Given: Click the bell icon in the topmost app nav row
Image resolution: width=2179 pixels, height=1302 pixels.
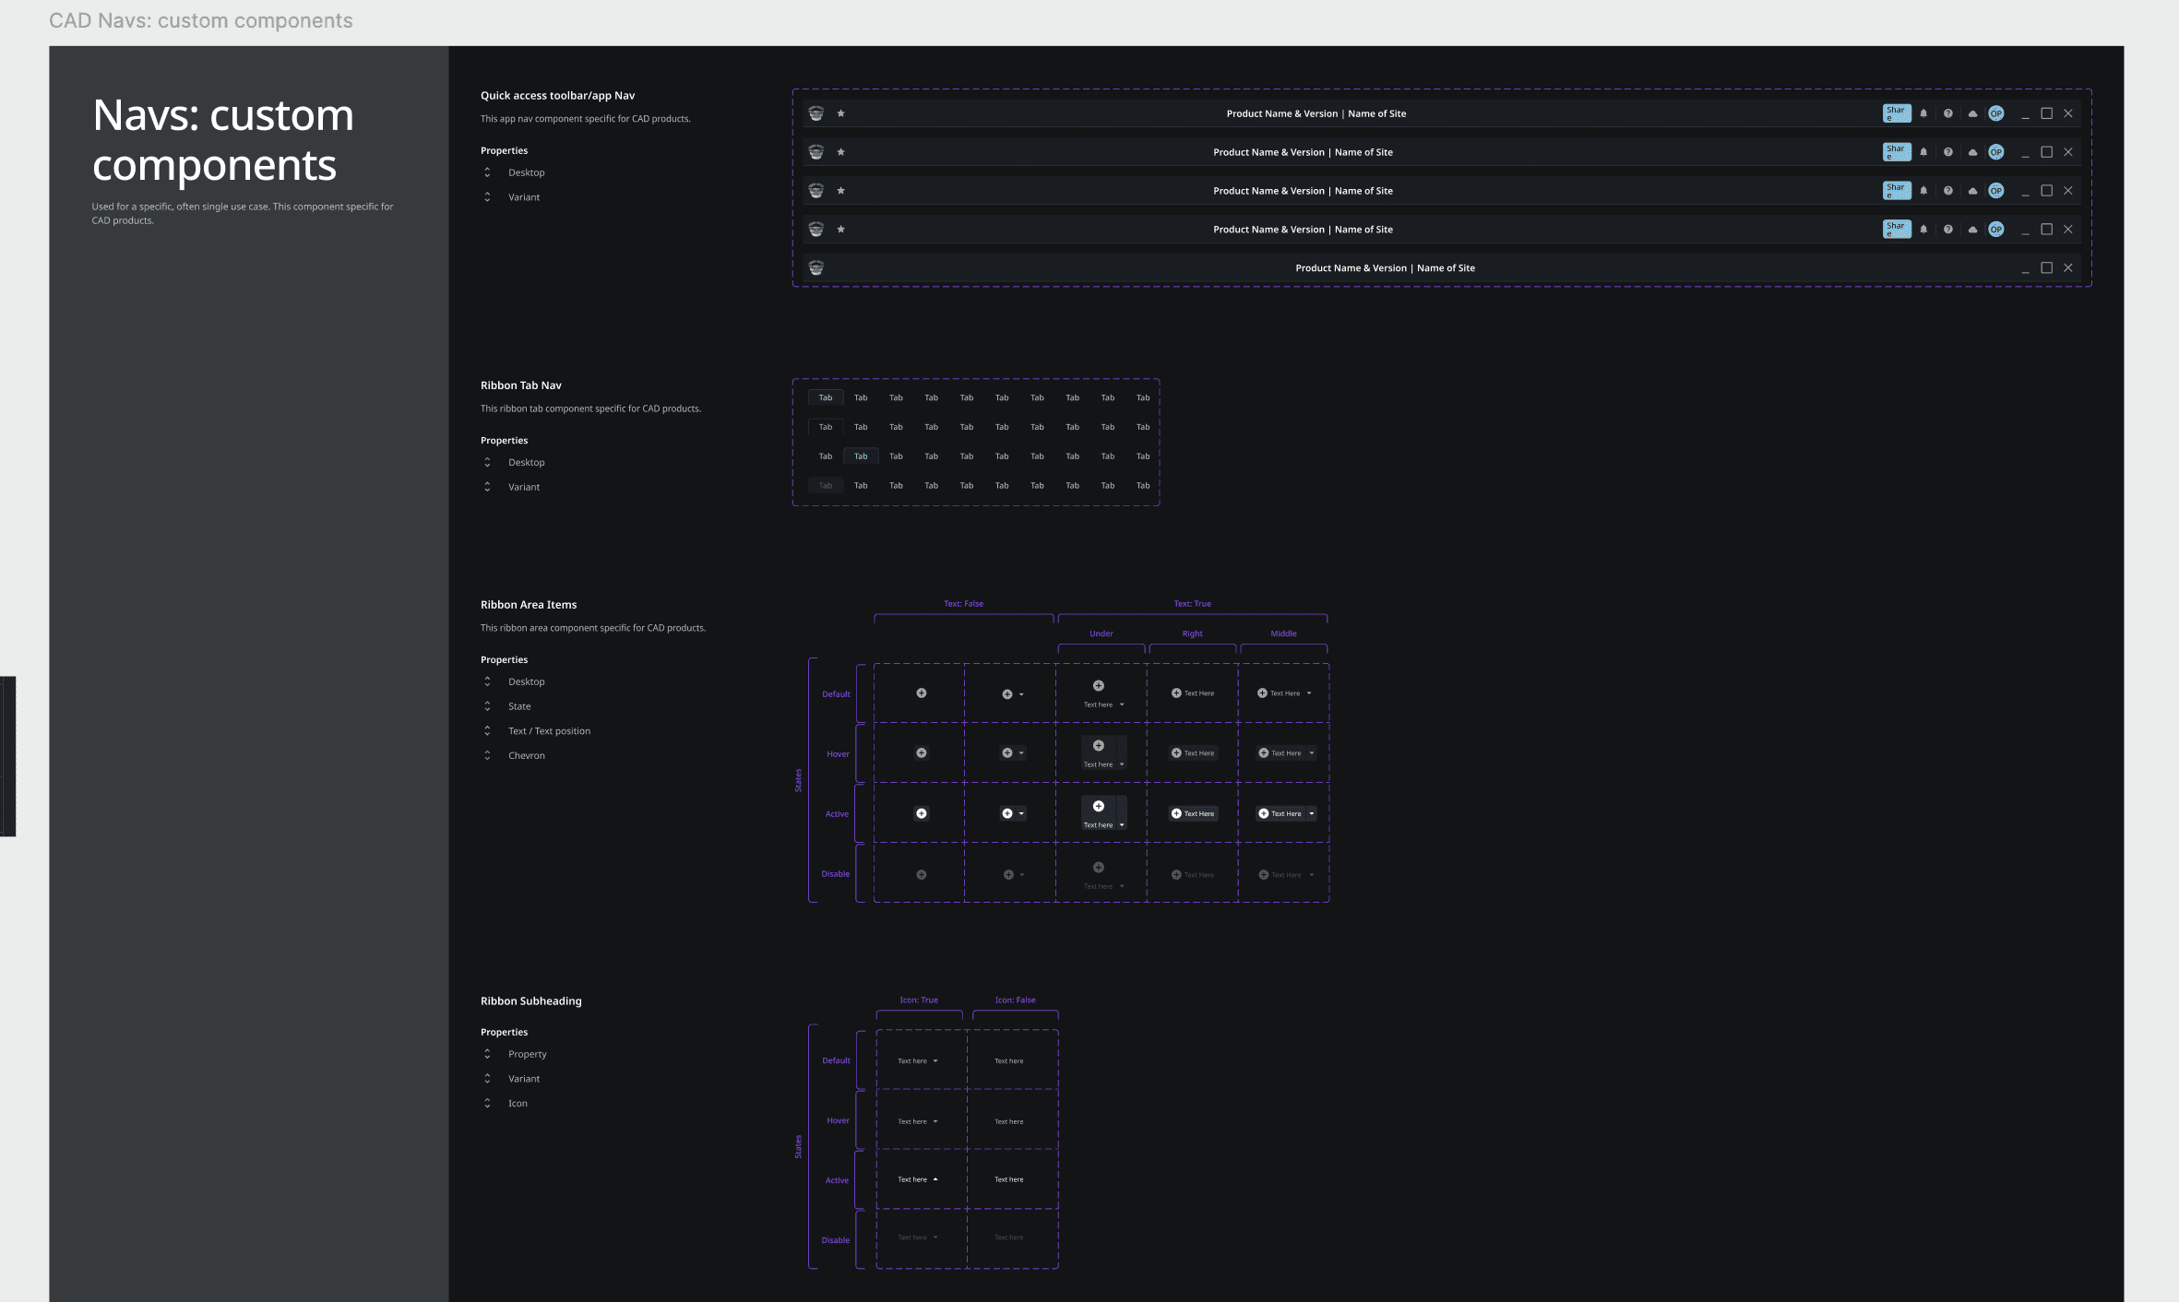Looking at the screenshot, I should 1923,113.
